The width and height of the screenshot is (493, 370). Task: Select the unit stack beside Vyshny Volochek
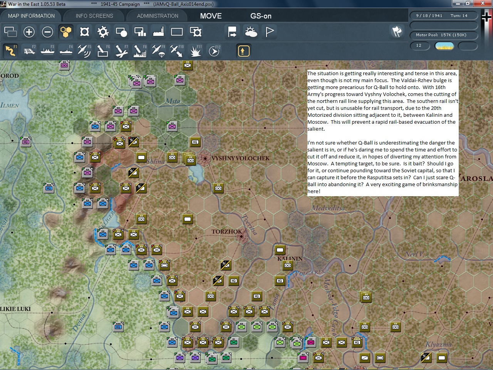tap(190, 158)
